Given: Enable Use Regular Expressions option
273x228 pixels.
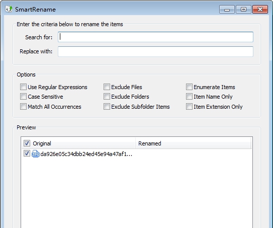Looking at the screenshot, I should 23,87.
